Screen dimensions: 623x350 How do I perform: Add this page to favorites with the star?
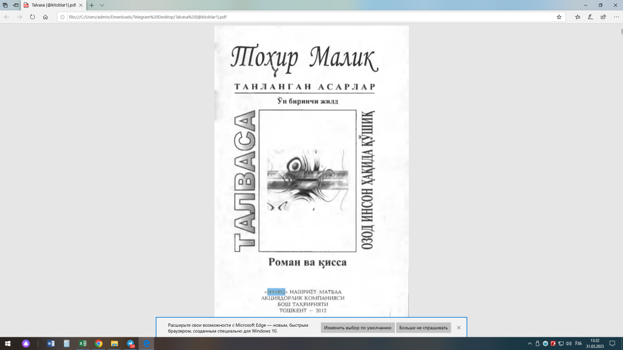(559, 17)
